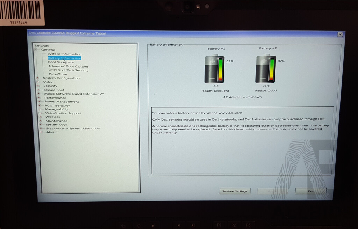Viewport: 358px width, 230px height.
Task: Expand the Secure Boot node
Action: (x=38, y=90)
